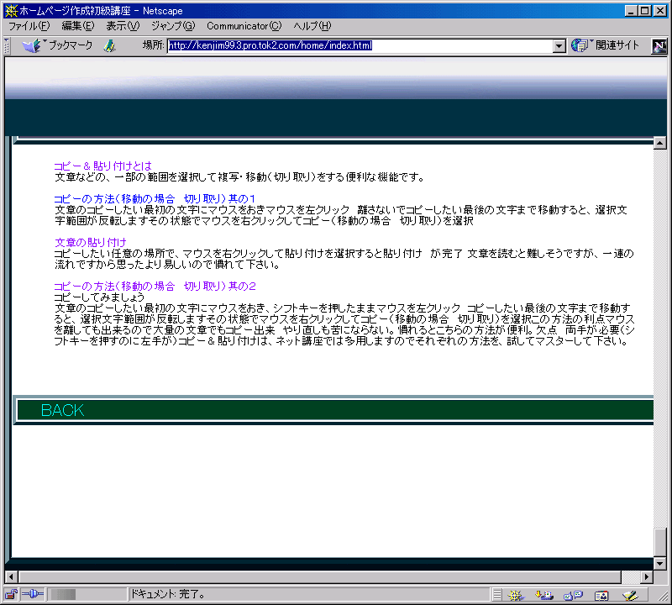Click status text ドキュメント: 完了。
The image size is (672, 605).
168,594
